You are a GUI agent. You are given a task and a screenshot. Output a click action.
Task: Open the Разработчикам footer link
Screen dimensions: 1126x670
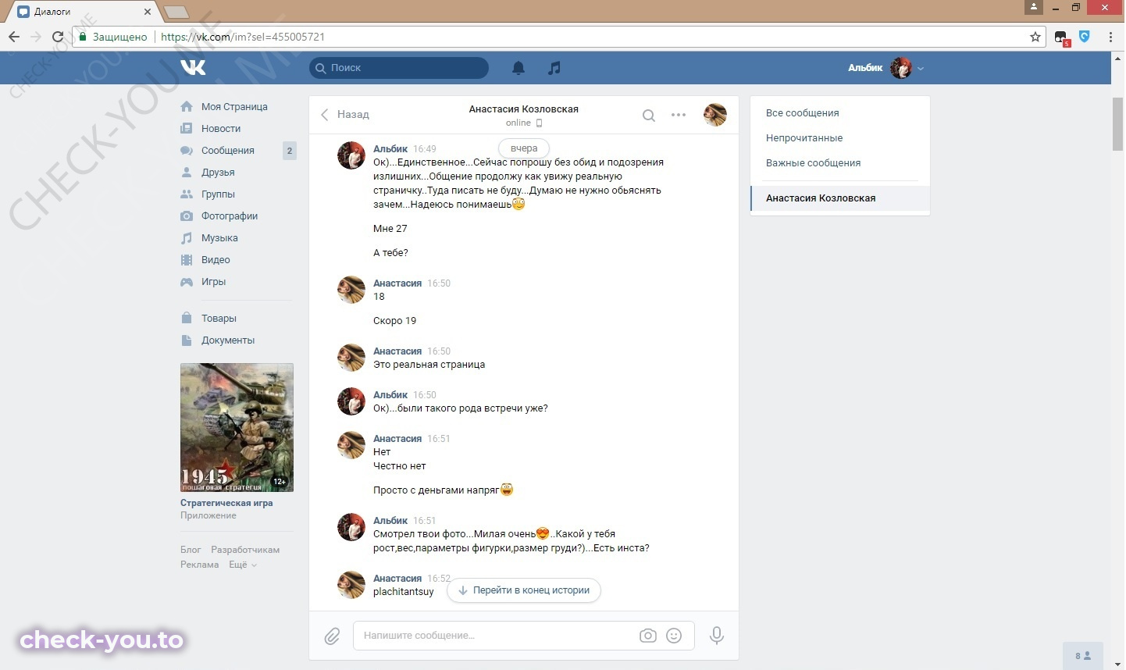245,550
